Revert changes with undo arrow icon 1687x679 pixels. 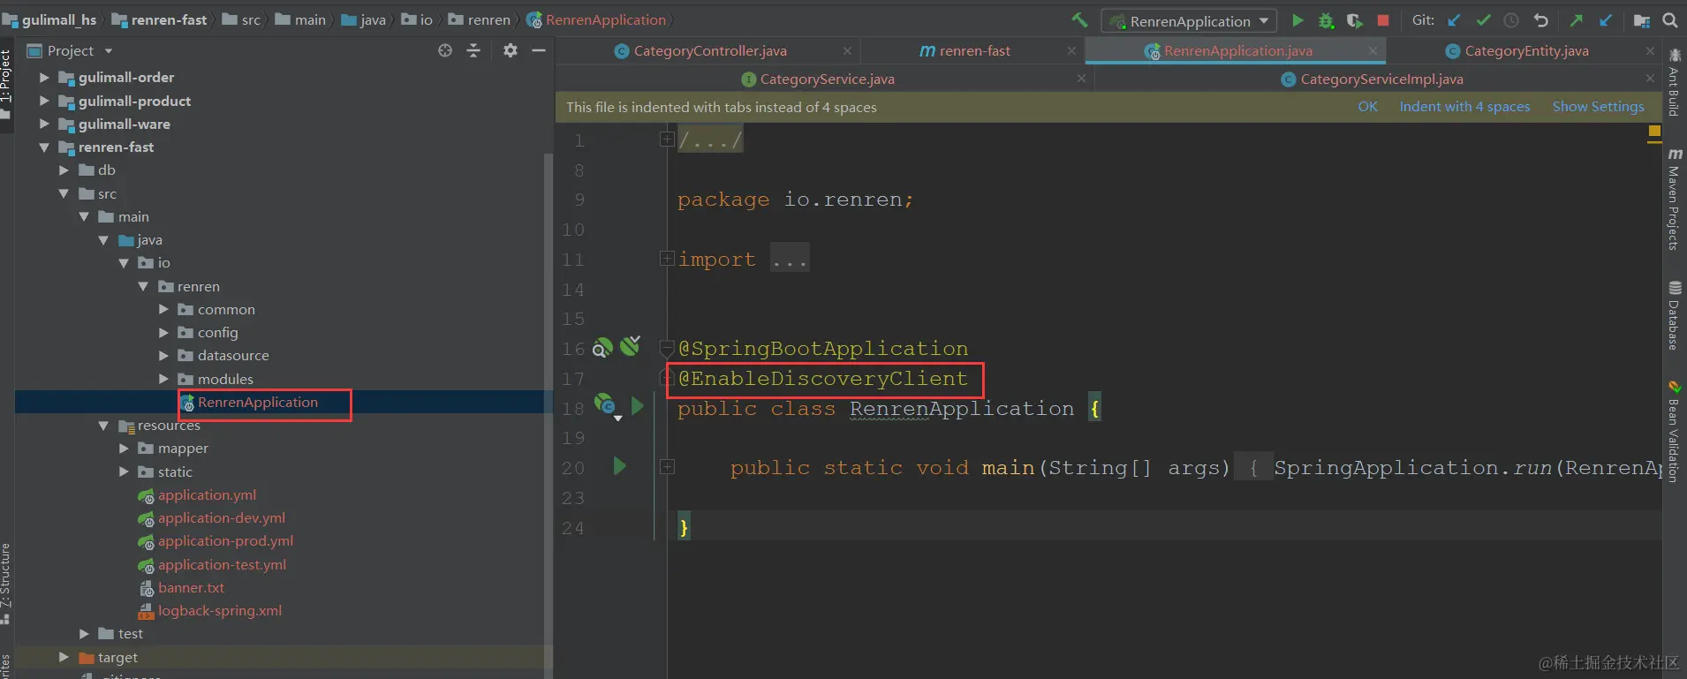[1540, 20]
